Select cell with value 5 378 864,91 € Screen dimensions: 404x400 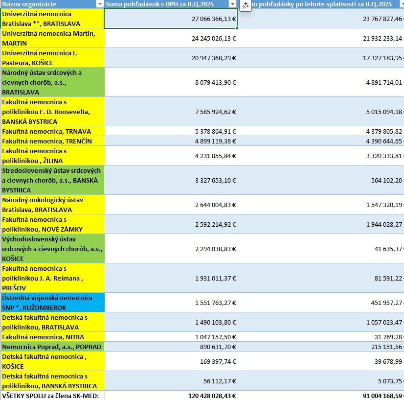pos(171,131)
